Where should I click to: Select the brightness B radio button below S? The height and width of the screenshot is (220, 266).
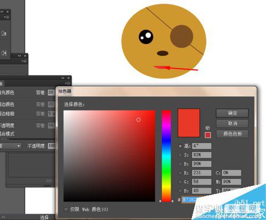point(180,164)
